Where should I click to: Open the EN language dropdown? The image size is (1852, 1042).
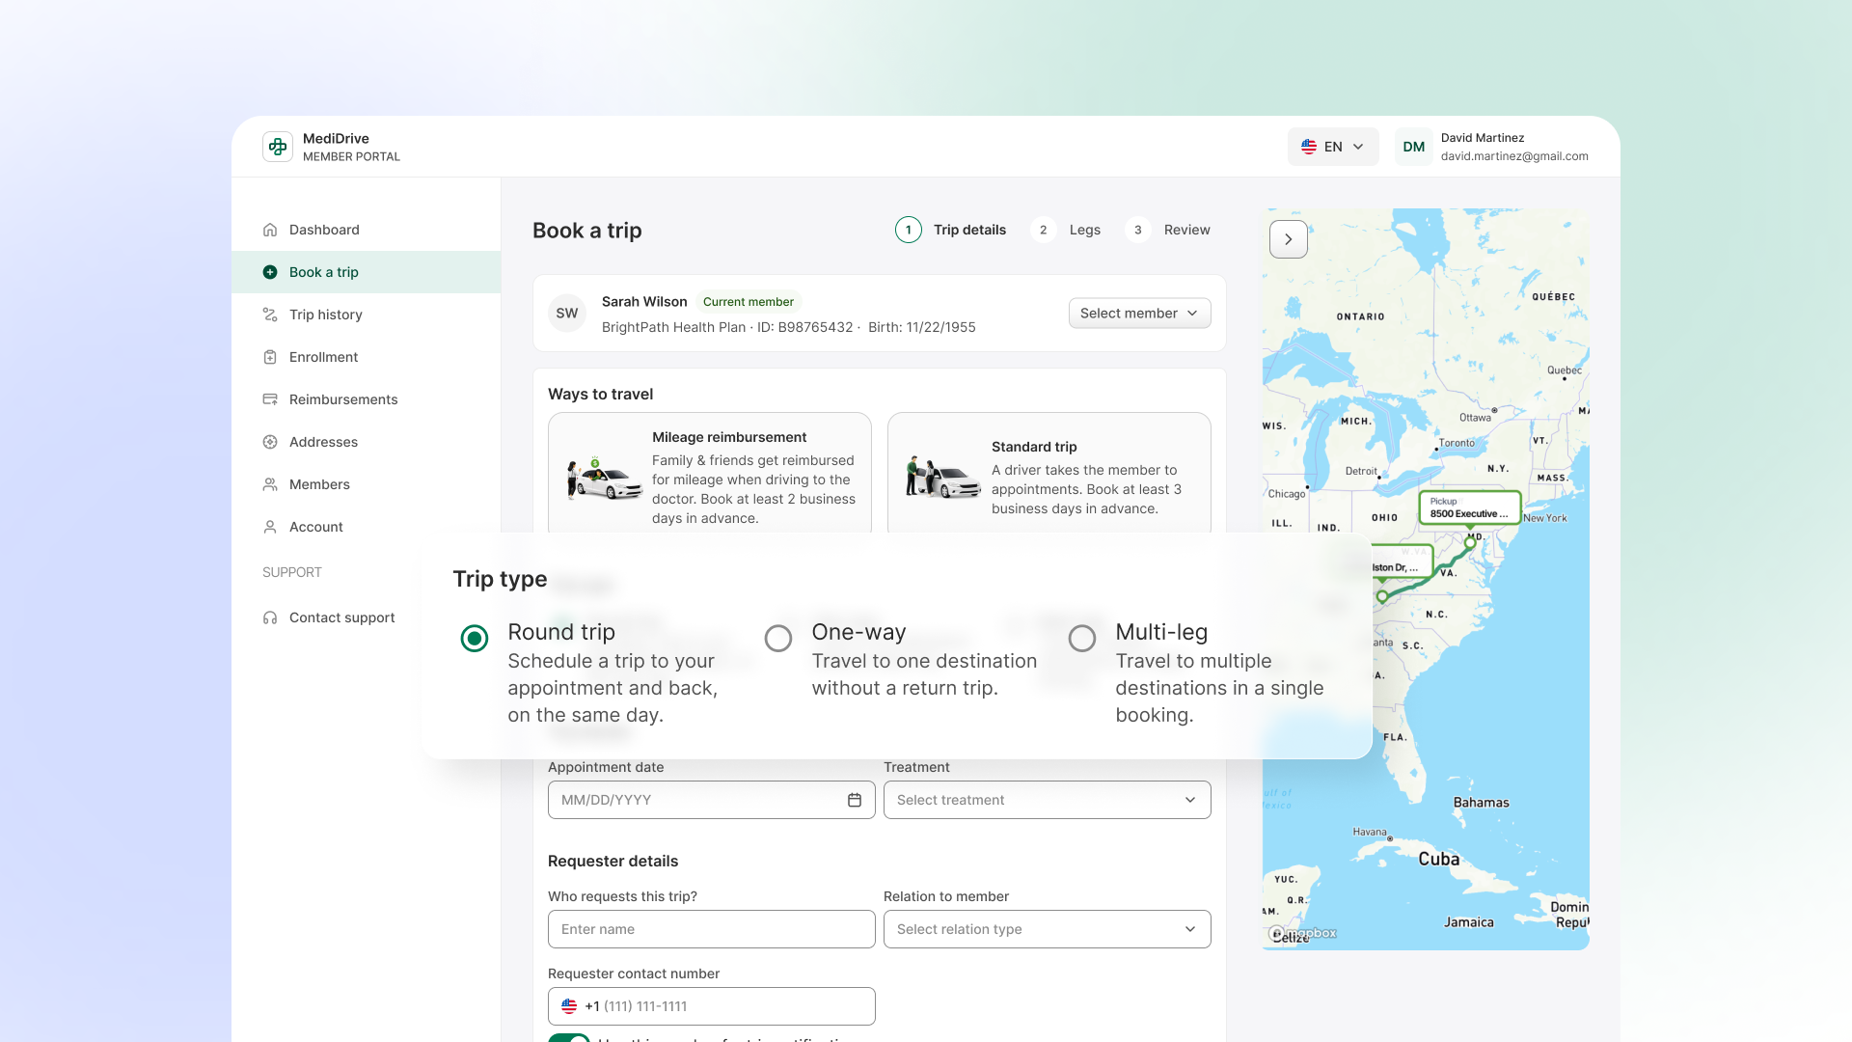(1333, 147)
